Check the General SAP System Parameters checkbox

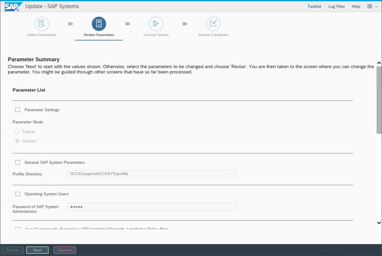[18, 162]
